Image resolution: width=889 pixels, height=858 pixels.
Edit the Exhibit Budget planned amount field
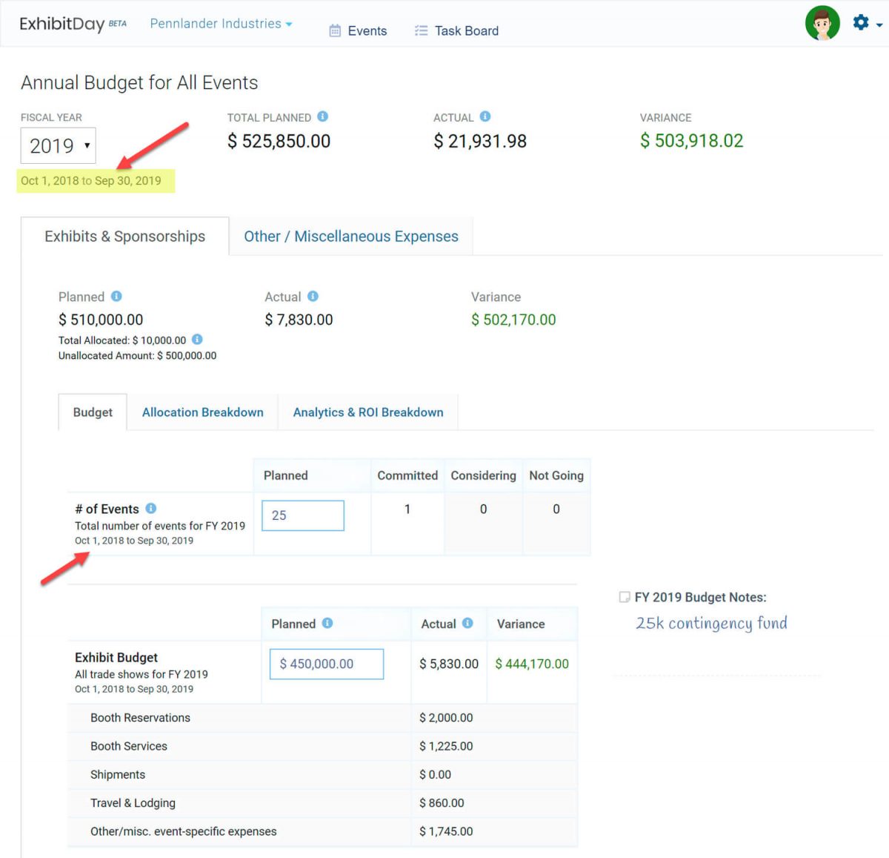point(326,664)
